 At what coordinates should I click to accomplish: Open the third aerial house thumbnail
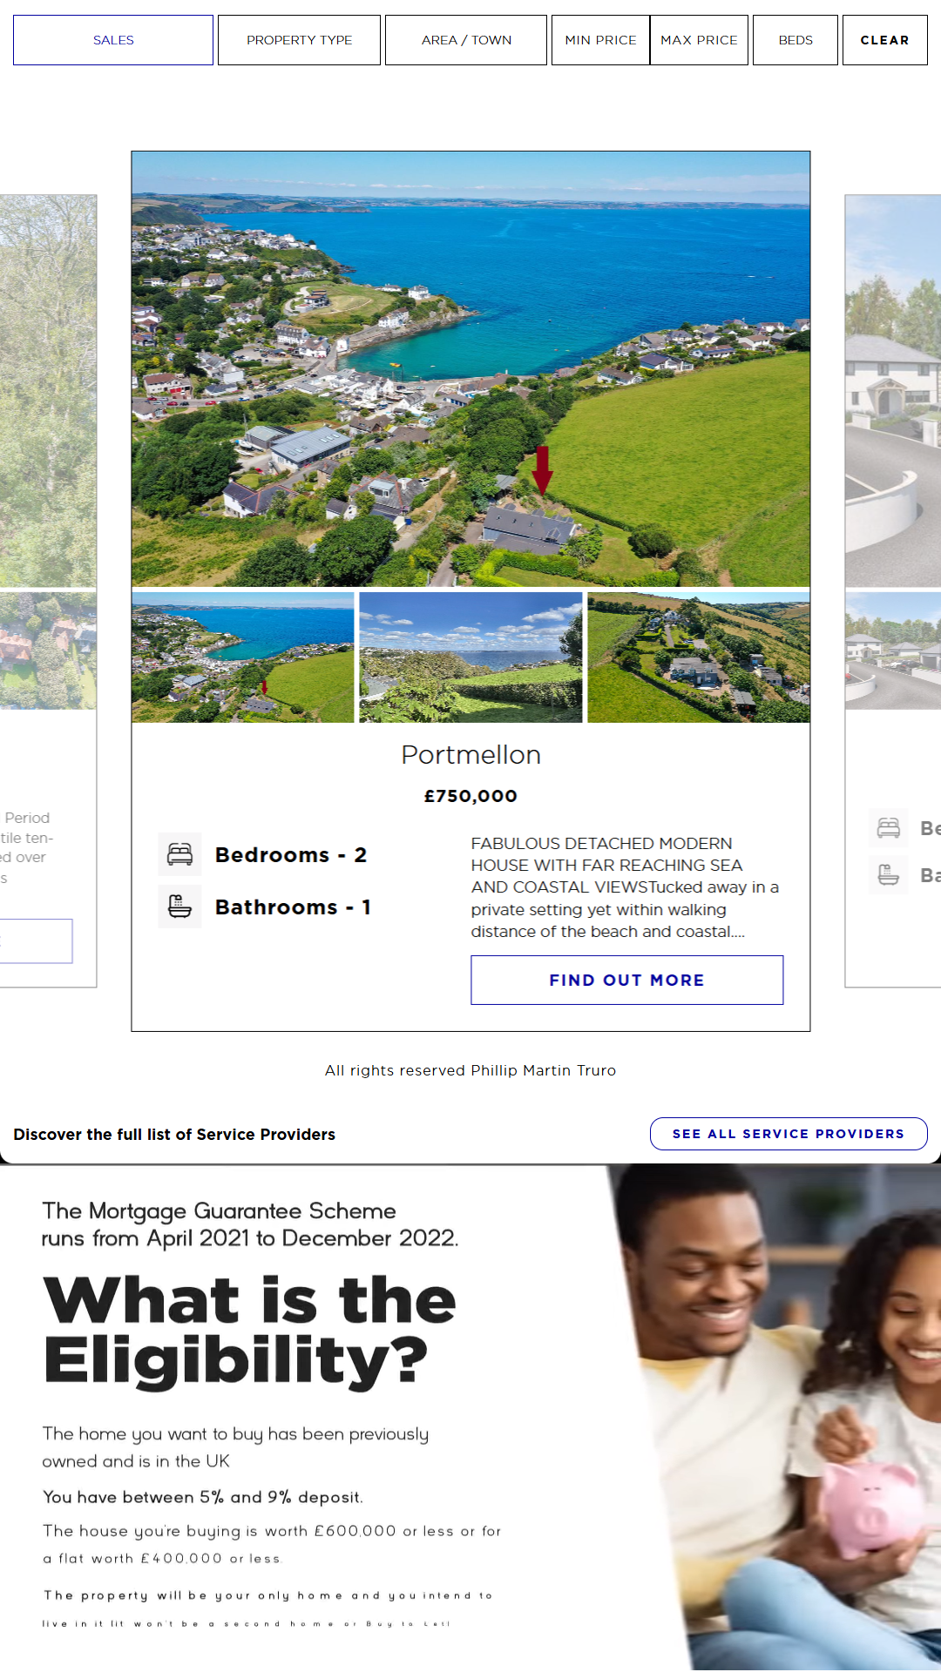tap(699, 657)
